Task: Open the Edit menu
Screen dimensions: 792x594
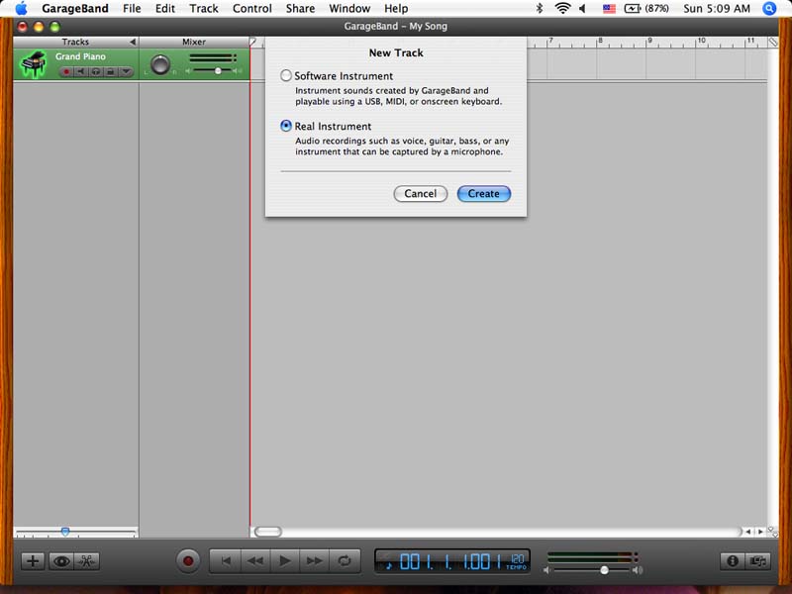Action: 165,9
